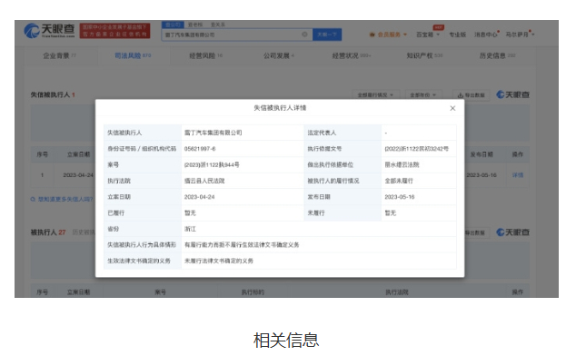576x356 pixels.
Task: Open the 马尔萨月 user account menu
Action: click(520, 35)
